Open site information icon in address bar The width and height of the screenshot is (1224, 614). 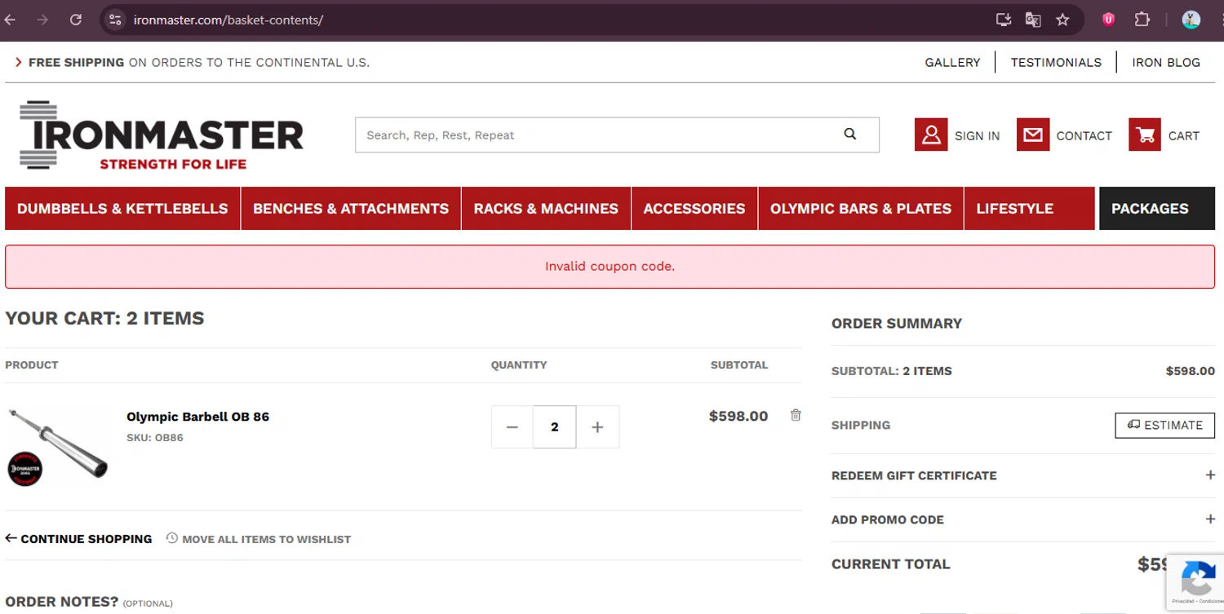click(x=115, y=20)
